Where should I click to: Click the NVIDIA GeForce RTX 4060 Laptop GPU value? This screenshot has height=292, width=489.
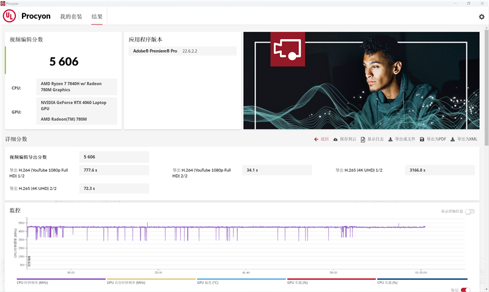(x=73, y=105)
